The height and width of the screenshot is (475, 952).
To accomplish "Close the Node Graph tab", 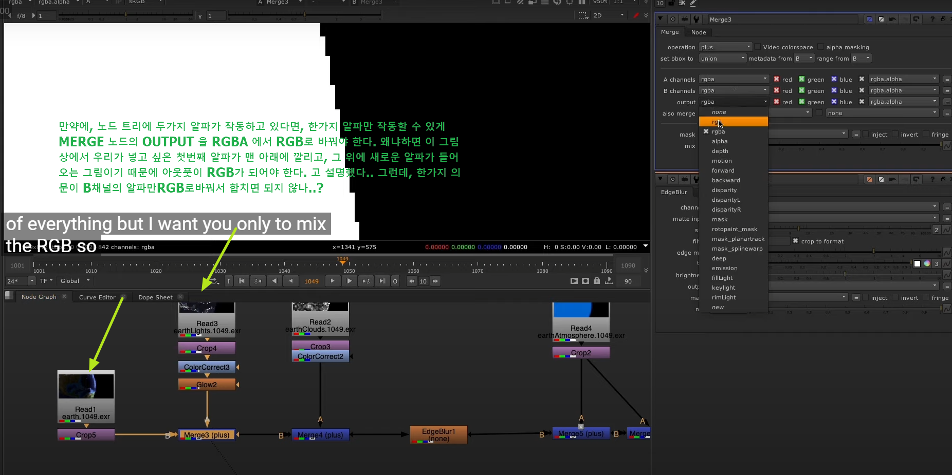I will coord(64,296).
